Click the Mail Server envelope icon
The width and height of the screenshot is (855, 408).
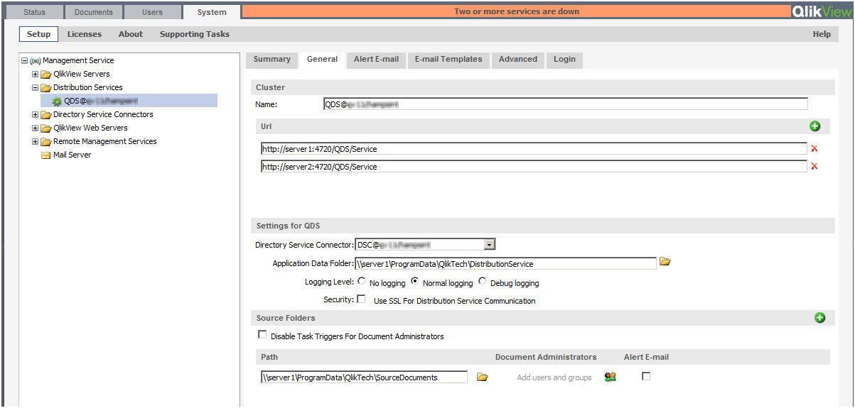46,155
